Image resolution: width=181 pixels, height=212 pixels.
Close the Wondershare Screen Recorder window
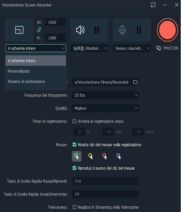[176, 5]
